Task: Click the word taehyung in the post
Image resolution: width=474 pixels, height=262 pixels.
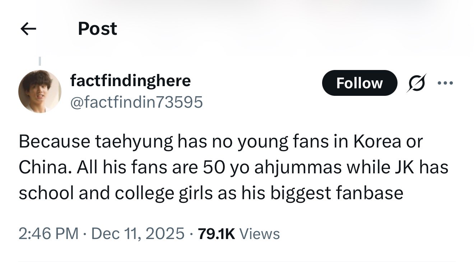Action: tap(134, 142)
